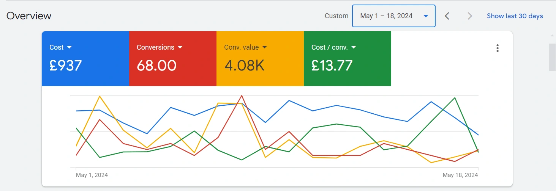Open the Cost metric dropdown arrow
The image size is (556, 191).
(69, 47)
